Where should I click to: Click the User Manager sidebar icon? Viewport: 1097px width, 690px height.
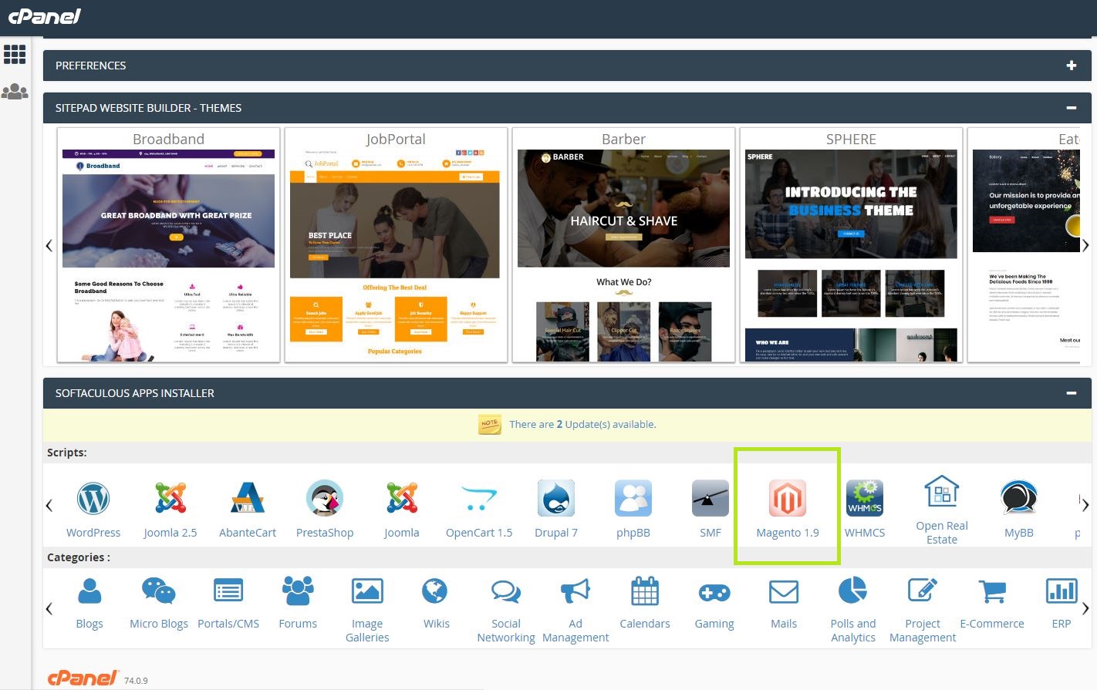15,92
